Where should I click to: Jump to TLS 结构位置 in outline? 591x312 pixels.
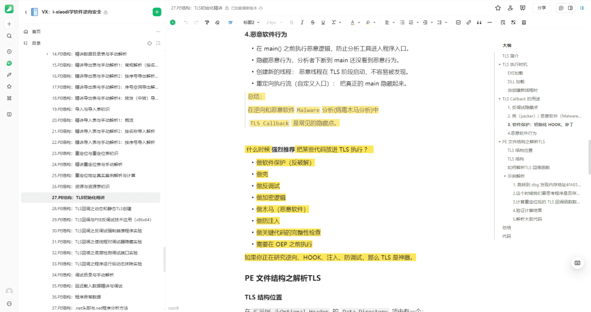coord(520,150)
